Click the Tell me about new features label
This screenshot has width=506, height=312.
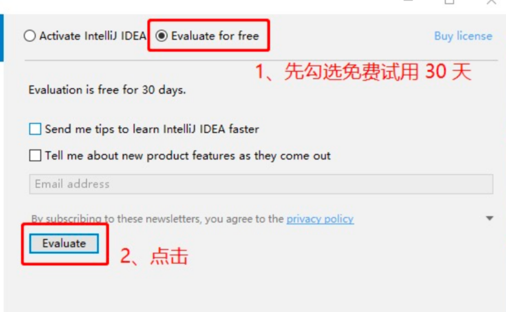point(187,156)
